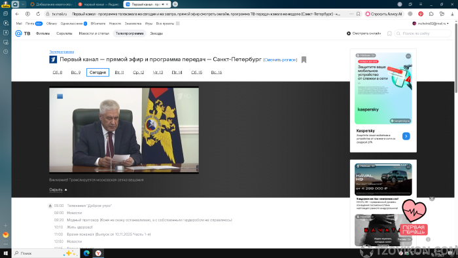Click the sidebar plus icon to add a panel
The height and width of the screenshot is (258, 458).
[x=5, y=225]
